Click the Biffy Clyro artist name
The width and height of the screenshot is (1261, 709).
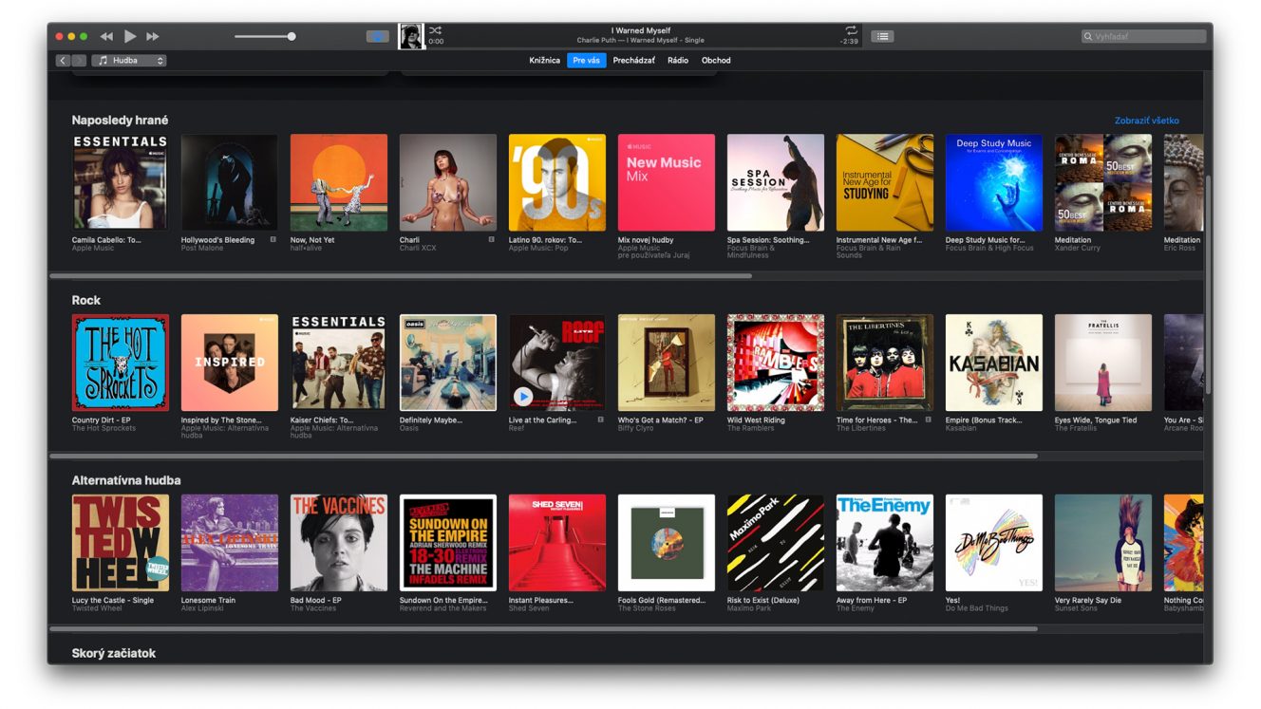pos(636,428)
